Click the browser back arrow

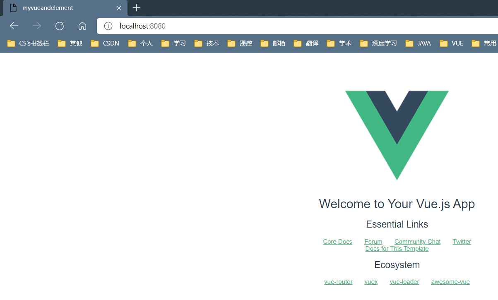[x=14, y=26]
